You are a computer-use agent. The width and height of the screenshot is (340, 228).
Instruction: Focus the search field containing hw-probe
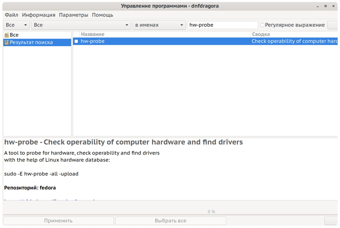coord(222,25)
